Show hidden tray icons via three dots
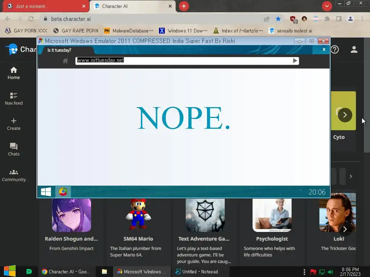370x277 pixels. point(304,272)
